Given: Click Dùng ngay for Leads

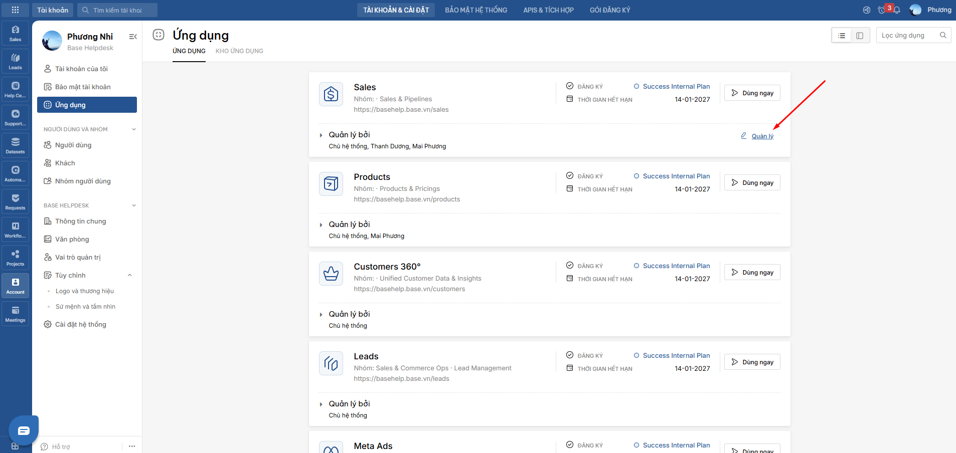Looking at the screenshot, I should pyautogui.click(x=752, y=362).
